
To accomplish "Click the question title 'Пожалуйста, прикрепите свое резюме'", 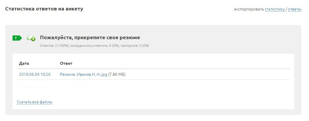I will click(x=90, y=38).
